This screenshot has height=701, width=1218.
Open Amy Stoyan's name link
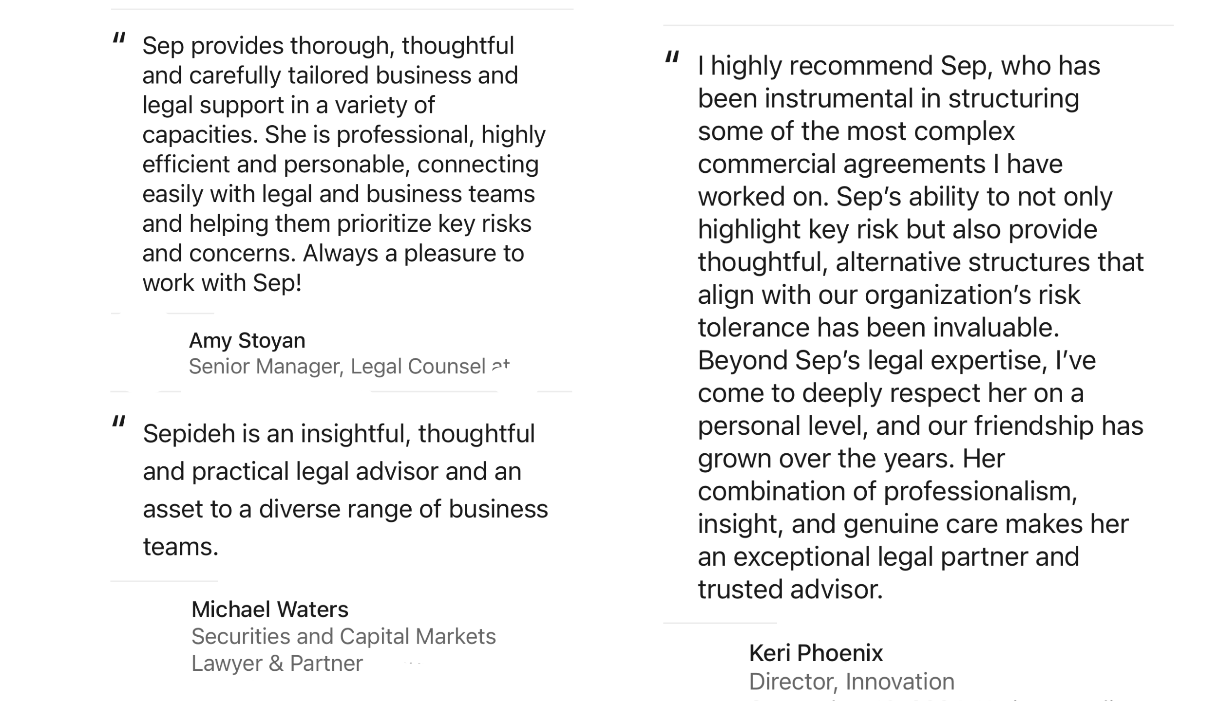pyautogui.click(x=247, y=341)
